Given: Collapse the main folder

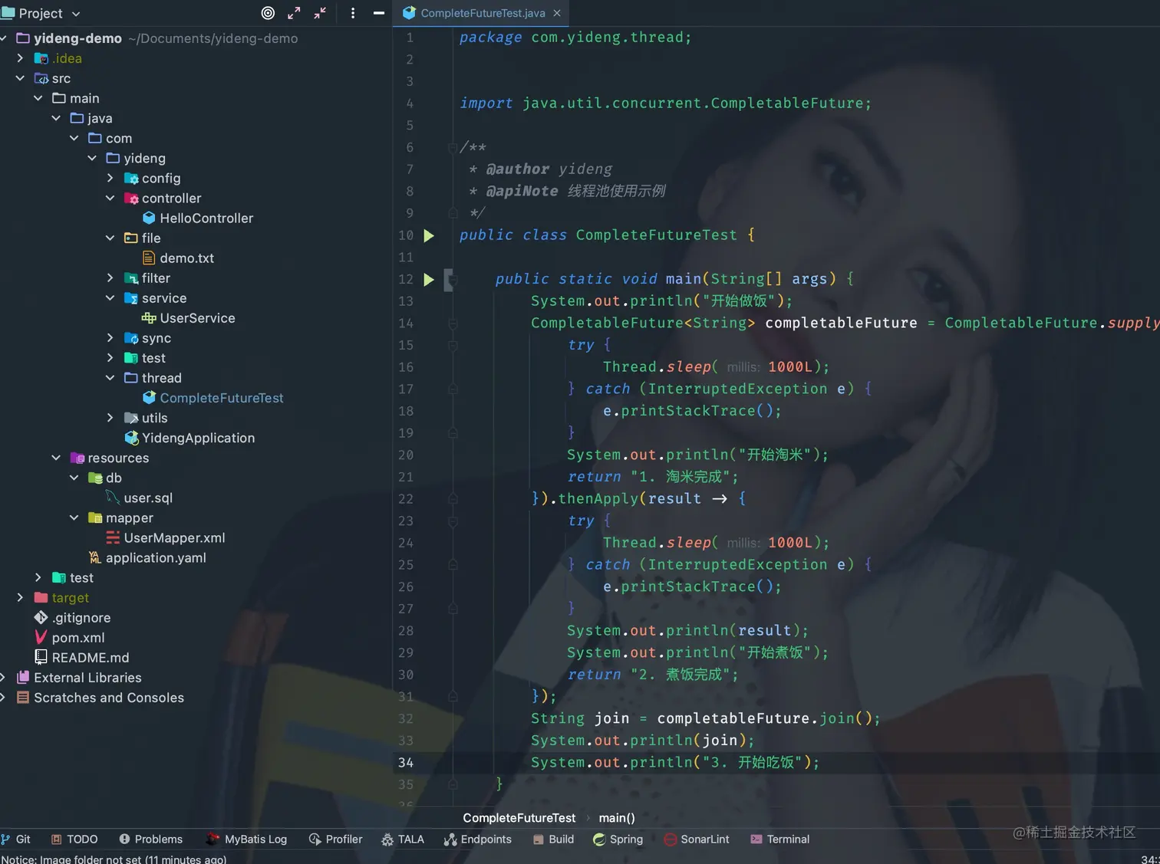Looking at the screenshot, I should coord(38,98).
